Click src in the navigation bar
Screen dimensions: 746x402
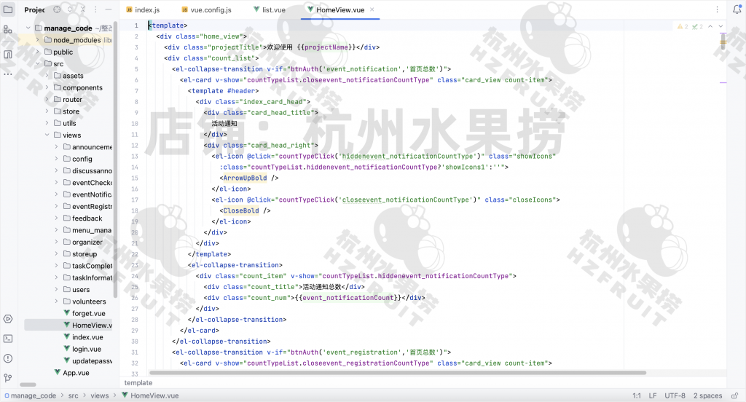click(74, 396)
